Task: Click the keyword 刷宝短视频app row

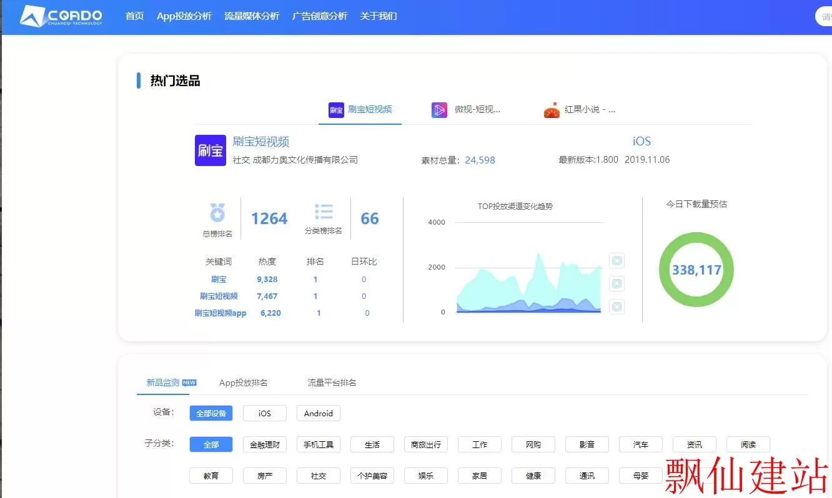Action: click(x=220, y=313)
